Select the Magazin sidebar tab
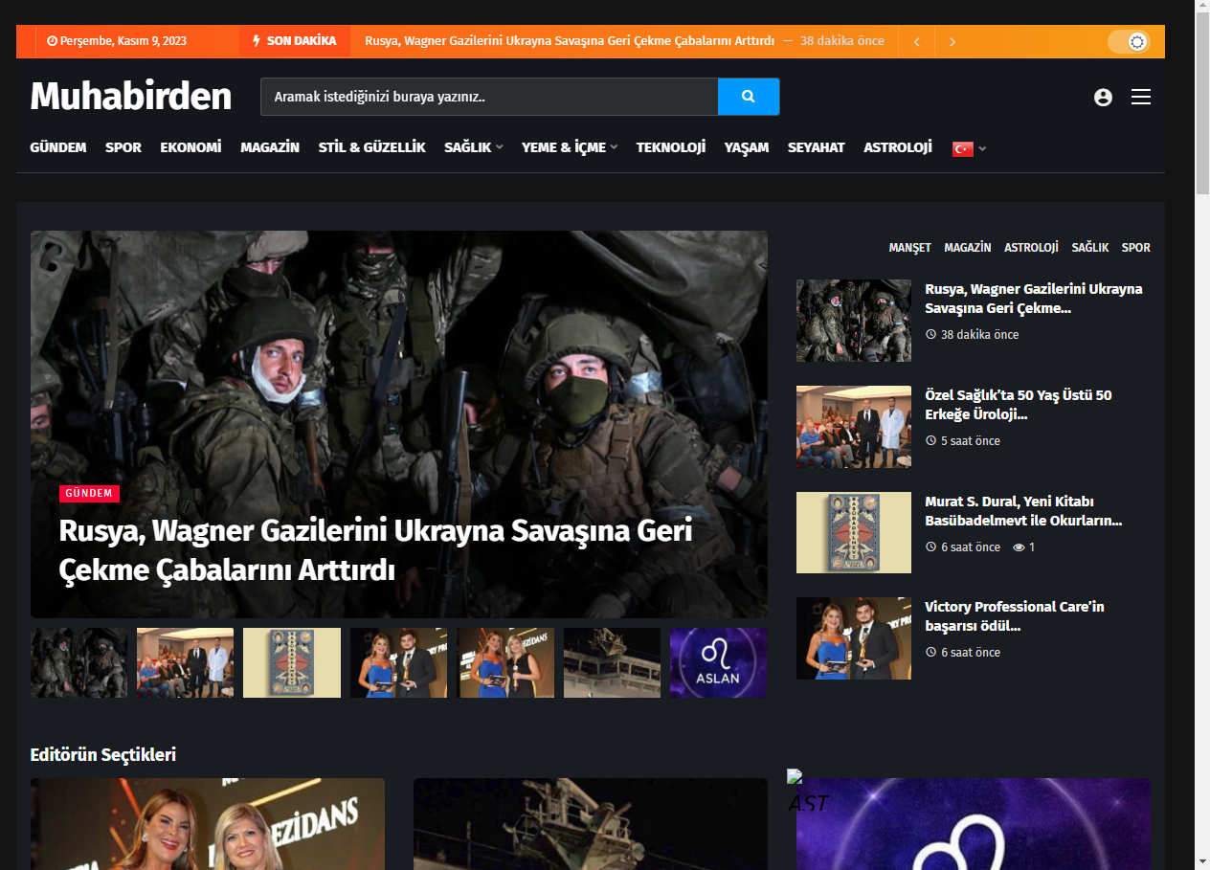This screenshot has height=870, width=1210. (968, 248)
